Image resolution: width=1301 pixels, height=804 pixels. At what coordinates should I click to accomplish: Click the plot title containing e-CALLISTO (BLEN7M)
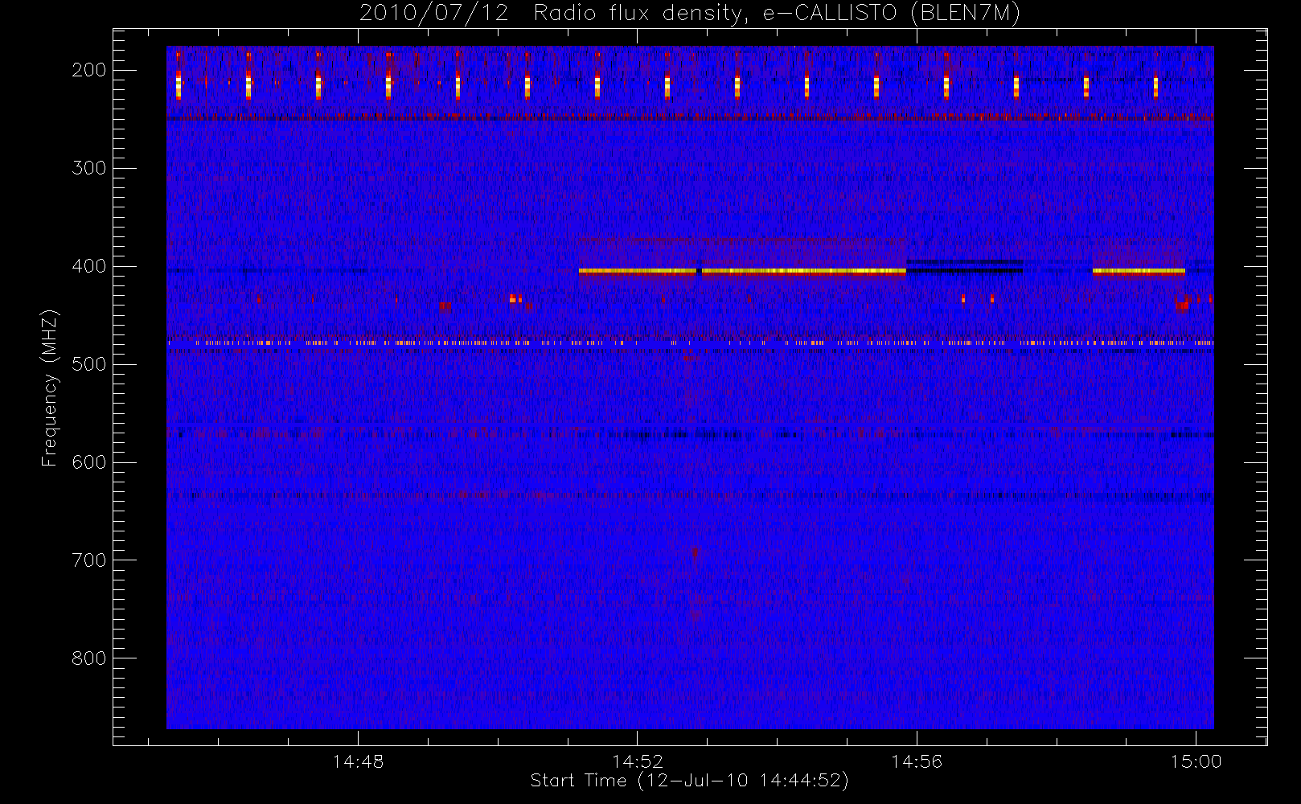(690, 14)
